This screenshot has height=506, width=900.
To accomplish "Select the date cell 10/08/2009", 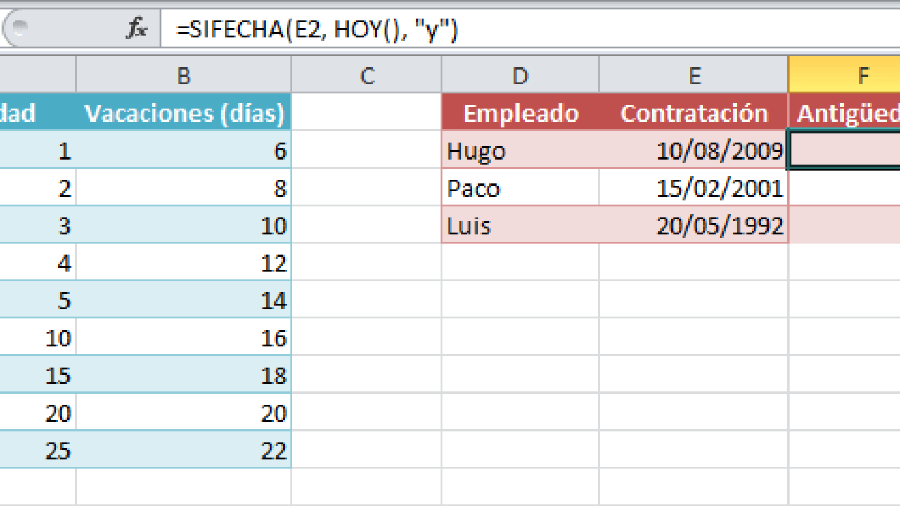I will pyautogui.click(x=694, y=150).
